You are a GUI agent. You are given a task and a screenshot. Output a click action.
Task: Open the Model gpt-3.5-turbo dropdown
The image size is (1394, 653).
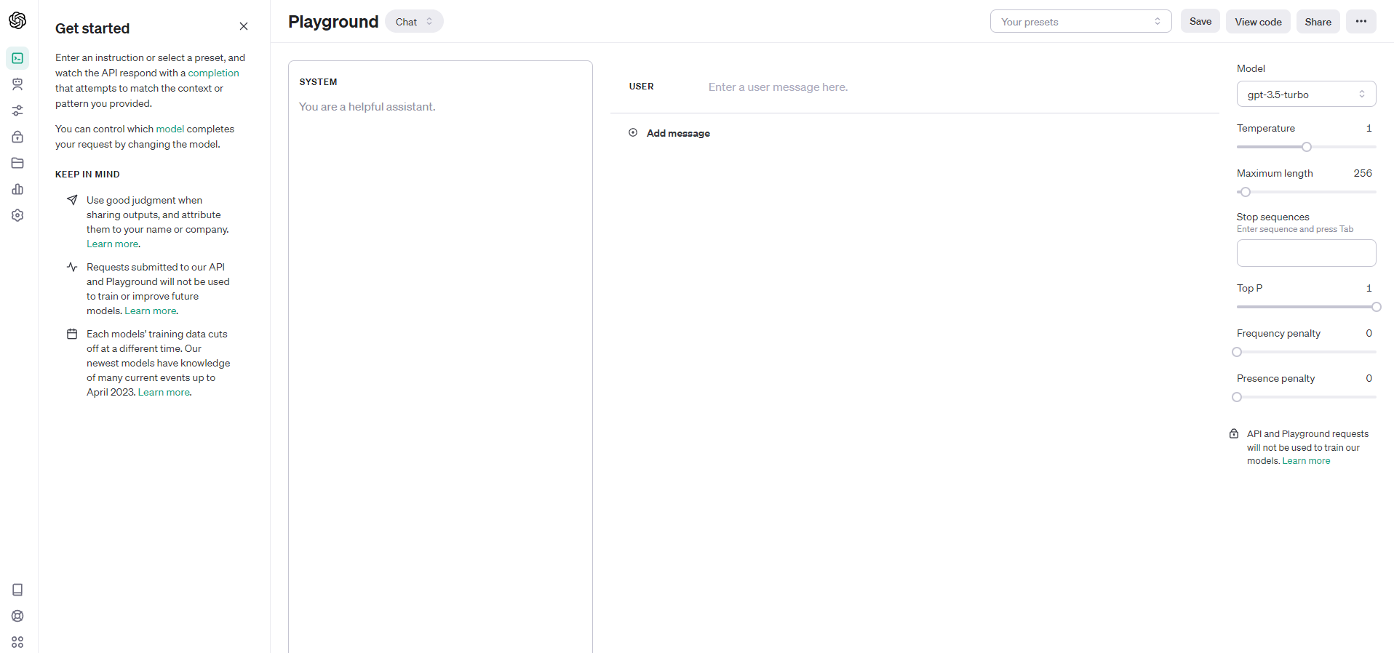pos(1306,94)
